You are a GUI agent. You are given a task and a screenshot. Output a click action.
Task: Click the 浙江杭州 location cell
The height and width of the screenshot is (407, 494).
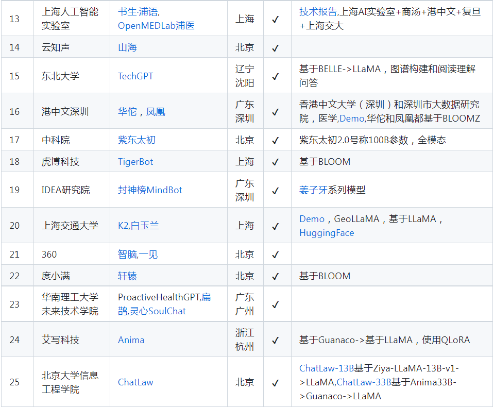coord(245,340)
